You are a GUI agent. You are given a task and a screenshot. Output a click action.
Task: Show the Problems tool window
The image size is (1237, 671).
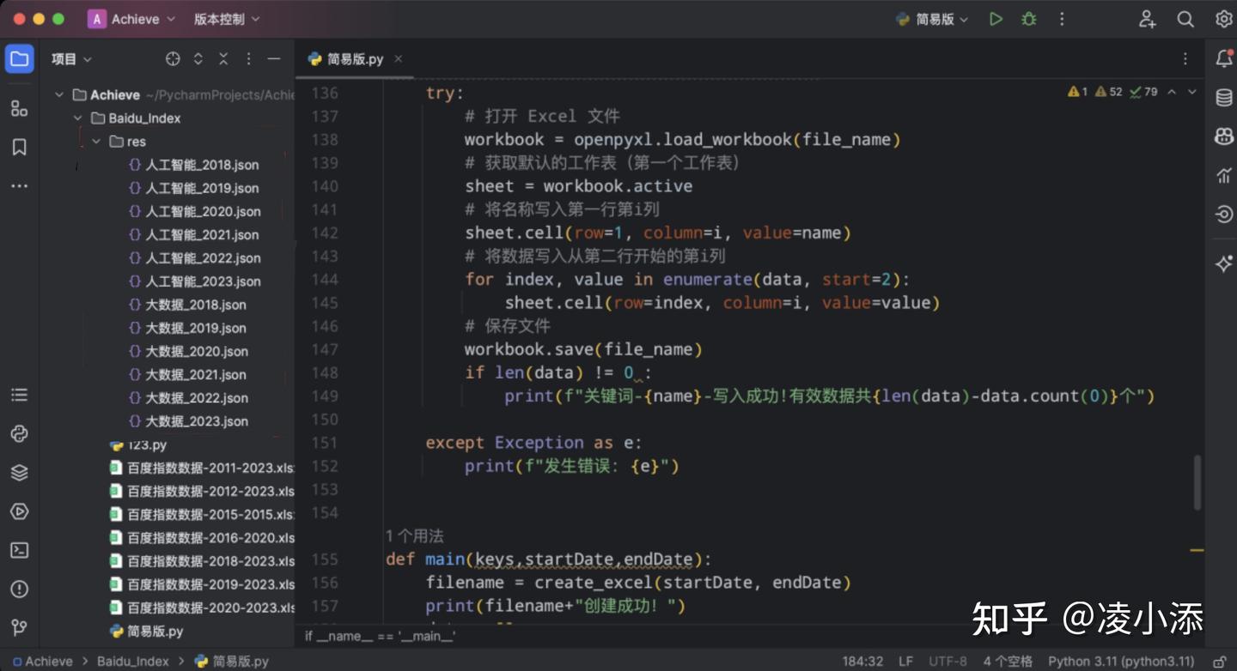click(19, 589)
